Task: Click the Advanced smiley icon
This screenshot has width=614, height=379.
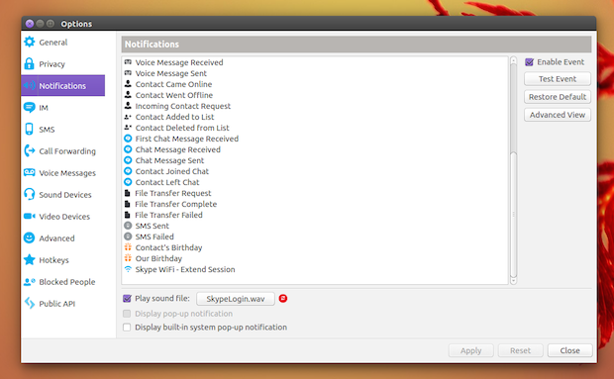Action: click(30, 237)
